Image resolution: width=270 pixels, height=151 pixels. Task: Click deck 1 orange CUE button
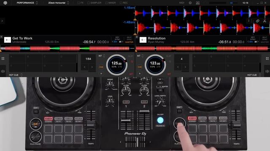click(x=101, y=67)
